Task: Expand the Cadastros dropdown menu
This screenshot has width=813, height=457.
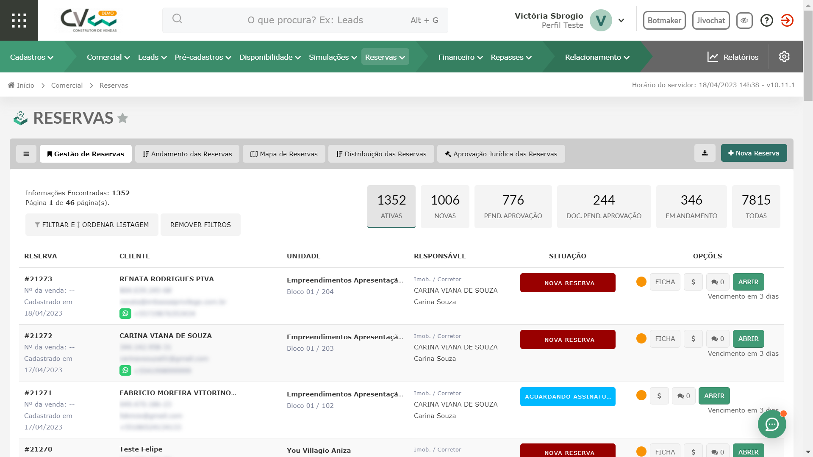Action: (x=32, y=57)
